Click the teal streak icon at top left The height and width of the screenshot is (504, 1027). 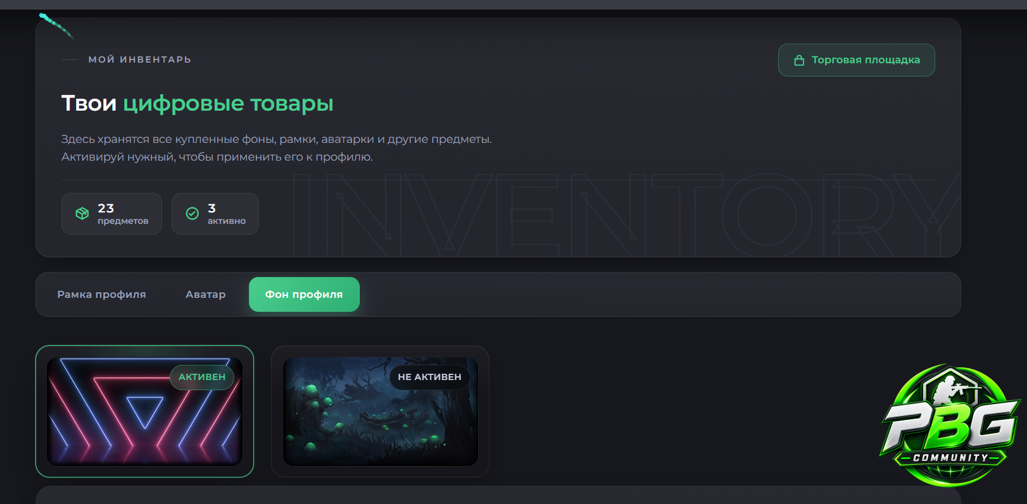[56, 25]
